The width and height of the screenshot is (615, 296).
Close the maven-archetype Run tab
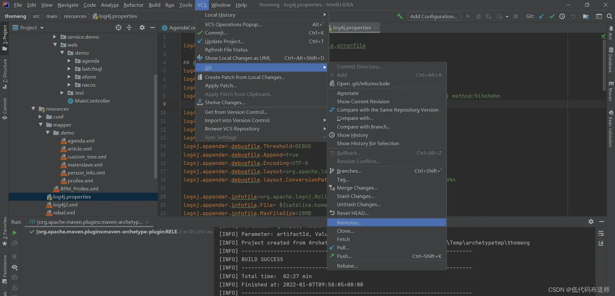pos(147,222)
